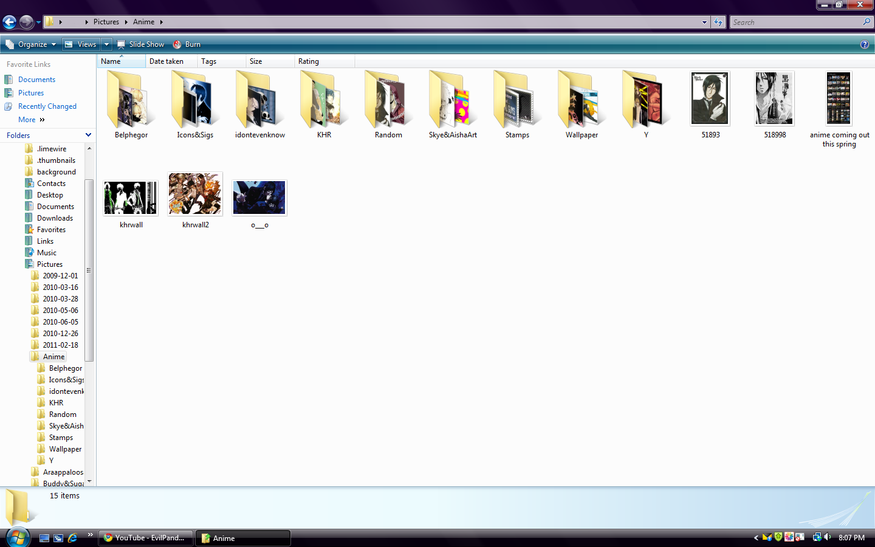Select the 2010-06-05 folder in tree

(60, 322)
